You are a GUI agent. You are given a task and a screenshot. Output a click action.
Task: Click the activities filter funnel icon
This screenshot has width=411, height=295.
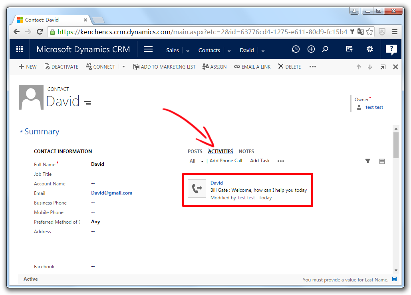tap(368, 161)
